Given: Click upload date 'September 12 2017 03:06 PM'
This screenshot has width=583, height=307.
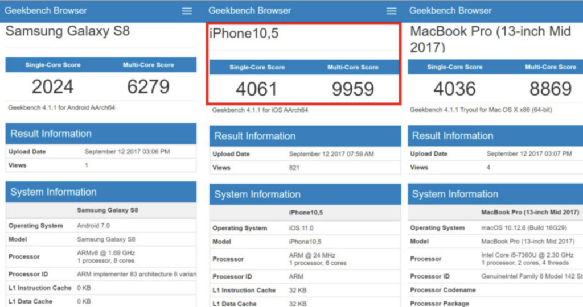Looking at the screenshot, I should pos(127,151).
